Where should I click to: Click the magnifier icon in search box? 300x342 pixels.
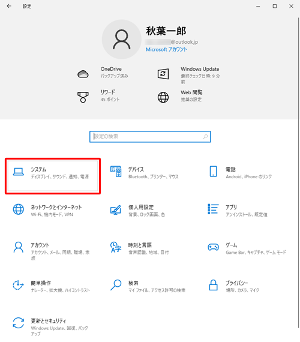[205, 137]
